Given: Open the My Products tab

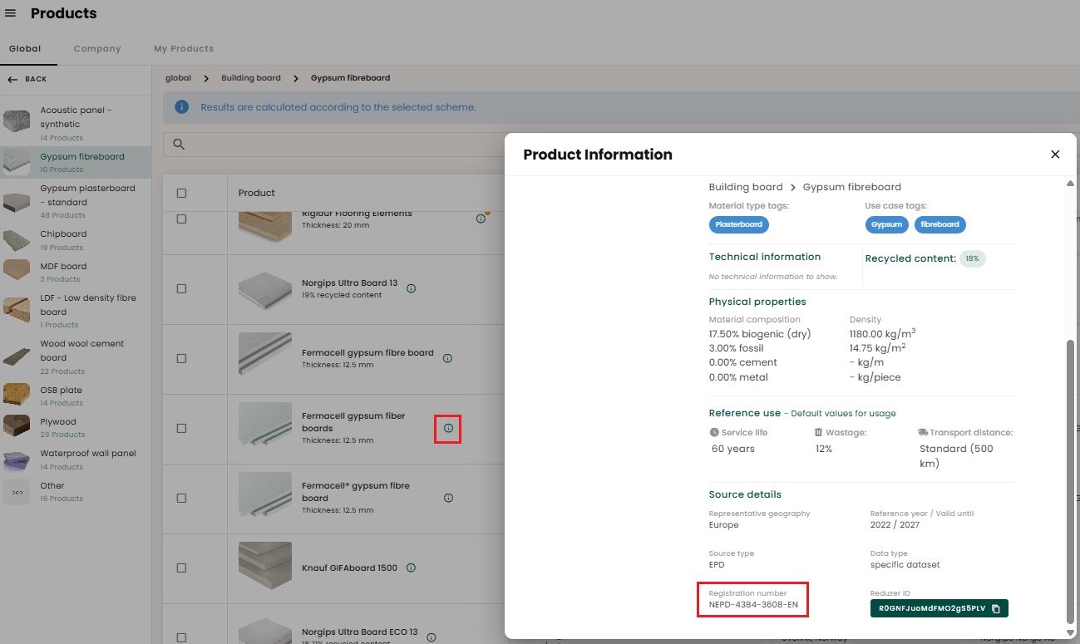Looking at the screenshot, I should (x=184, y=49).
